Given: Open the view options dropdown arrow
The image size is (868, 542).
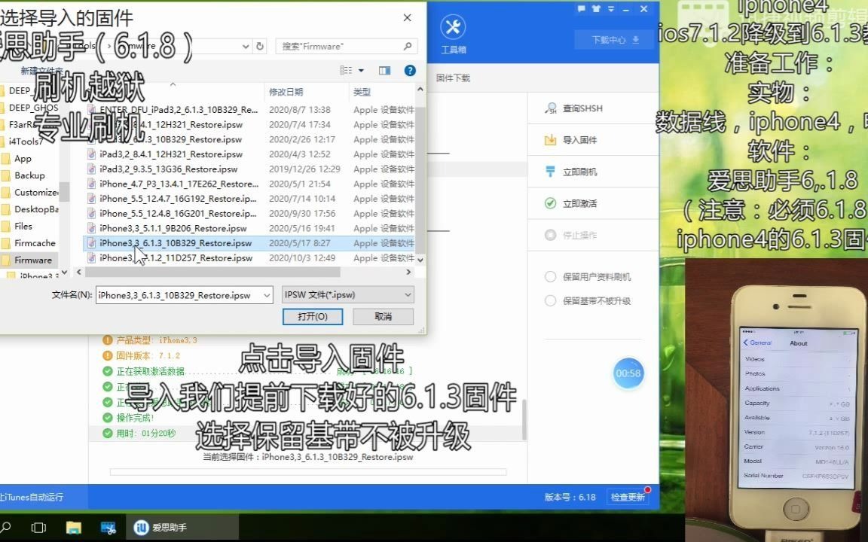Looking at the screenshot, I should point(362,70).
